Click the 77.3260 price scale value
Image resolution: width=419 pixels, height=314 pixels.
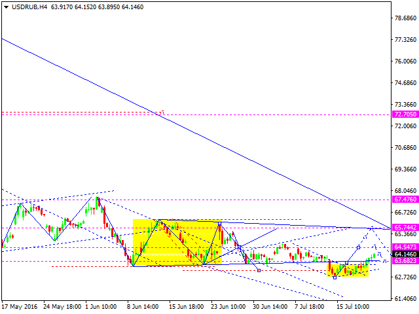[405, 39]
